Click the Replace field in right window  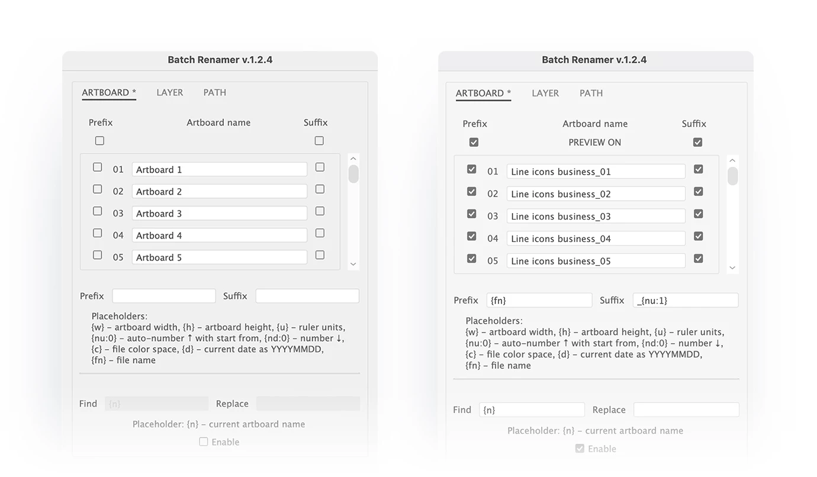[x=686, y=410]
